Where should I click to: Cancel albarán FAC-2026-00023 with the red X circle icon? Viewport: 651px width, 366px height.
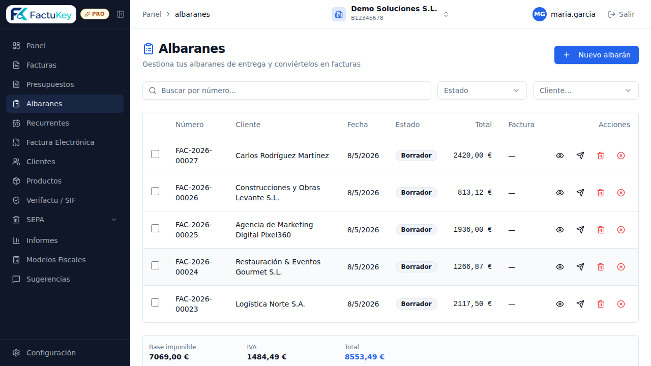[x=621, y=304]
